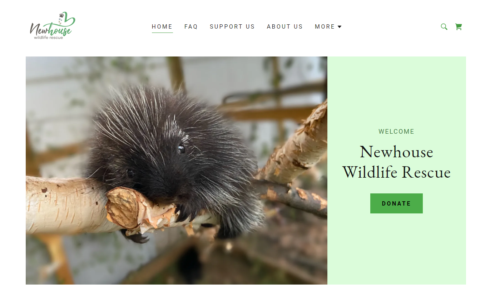
Task: Open the ABOUT US page
Action: (285, 26)
